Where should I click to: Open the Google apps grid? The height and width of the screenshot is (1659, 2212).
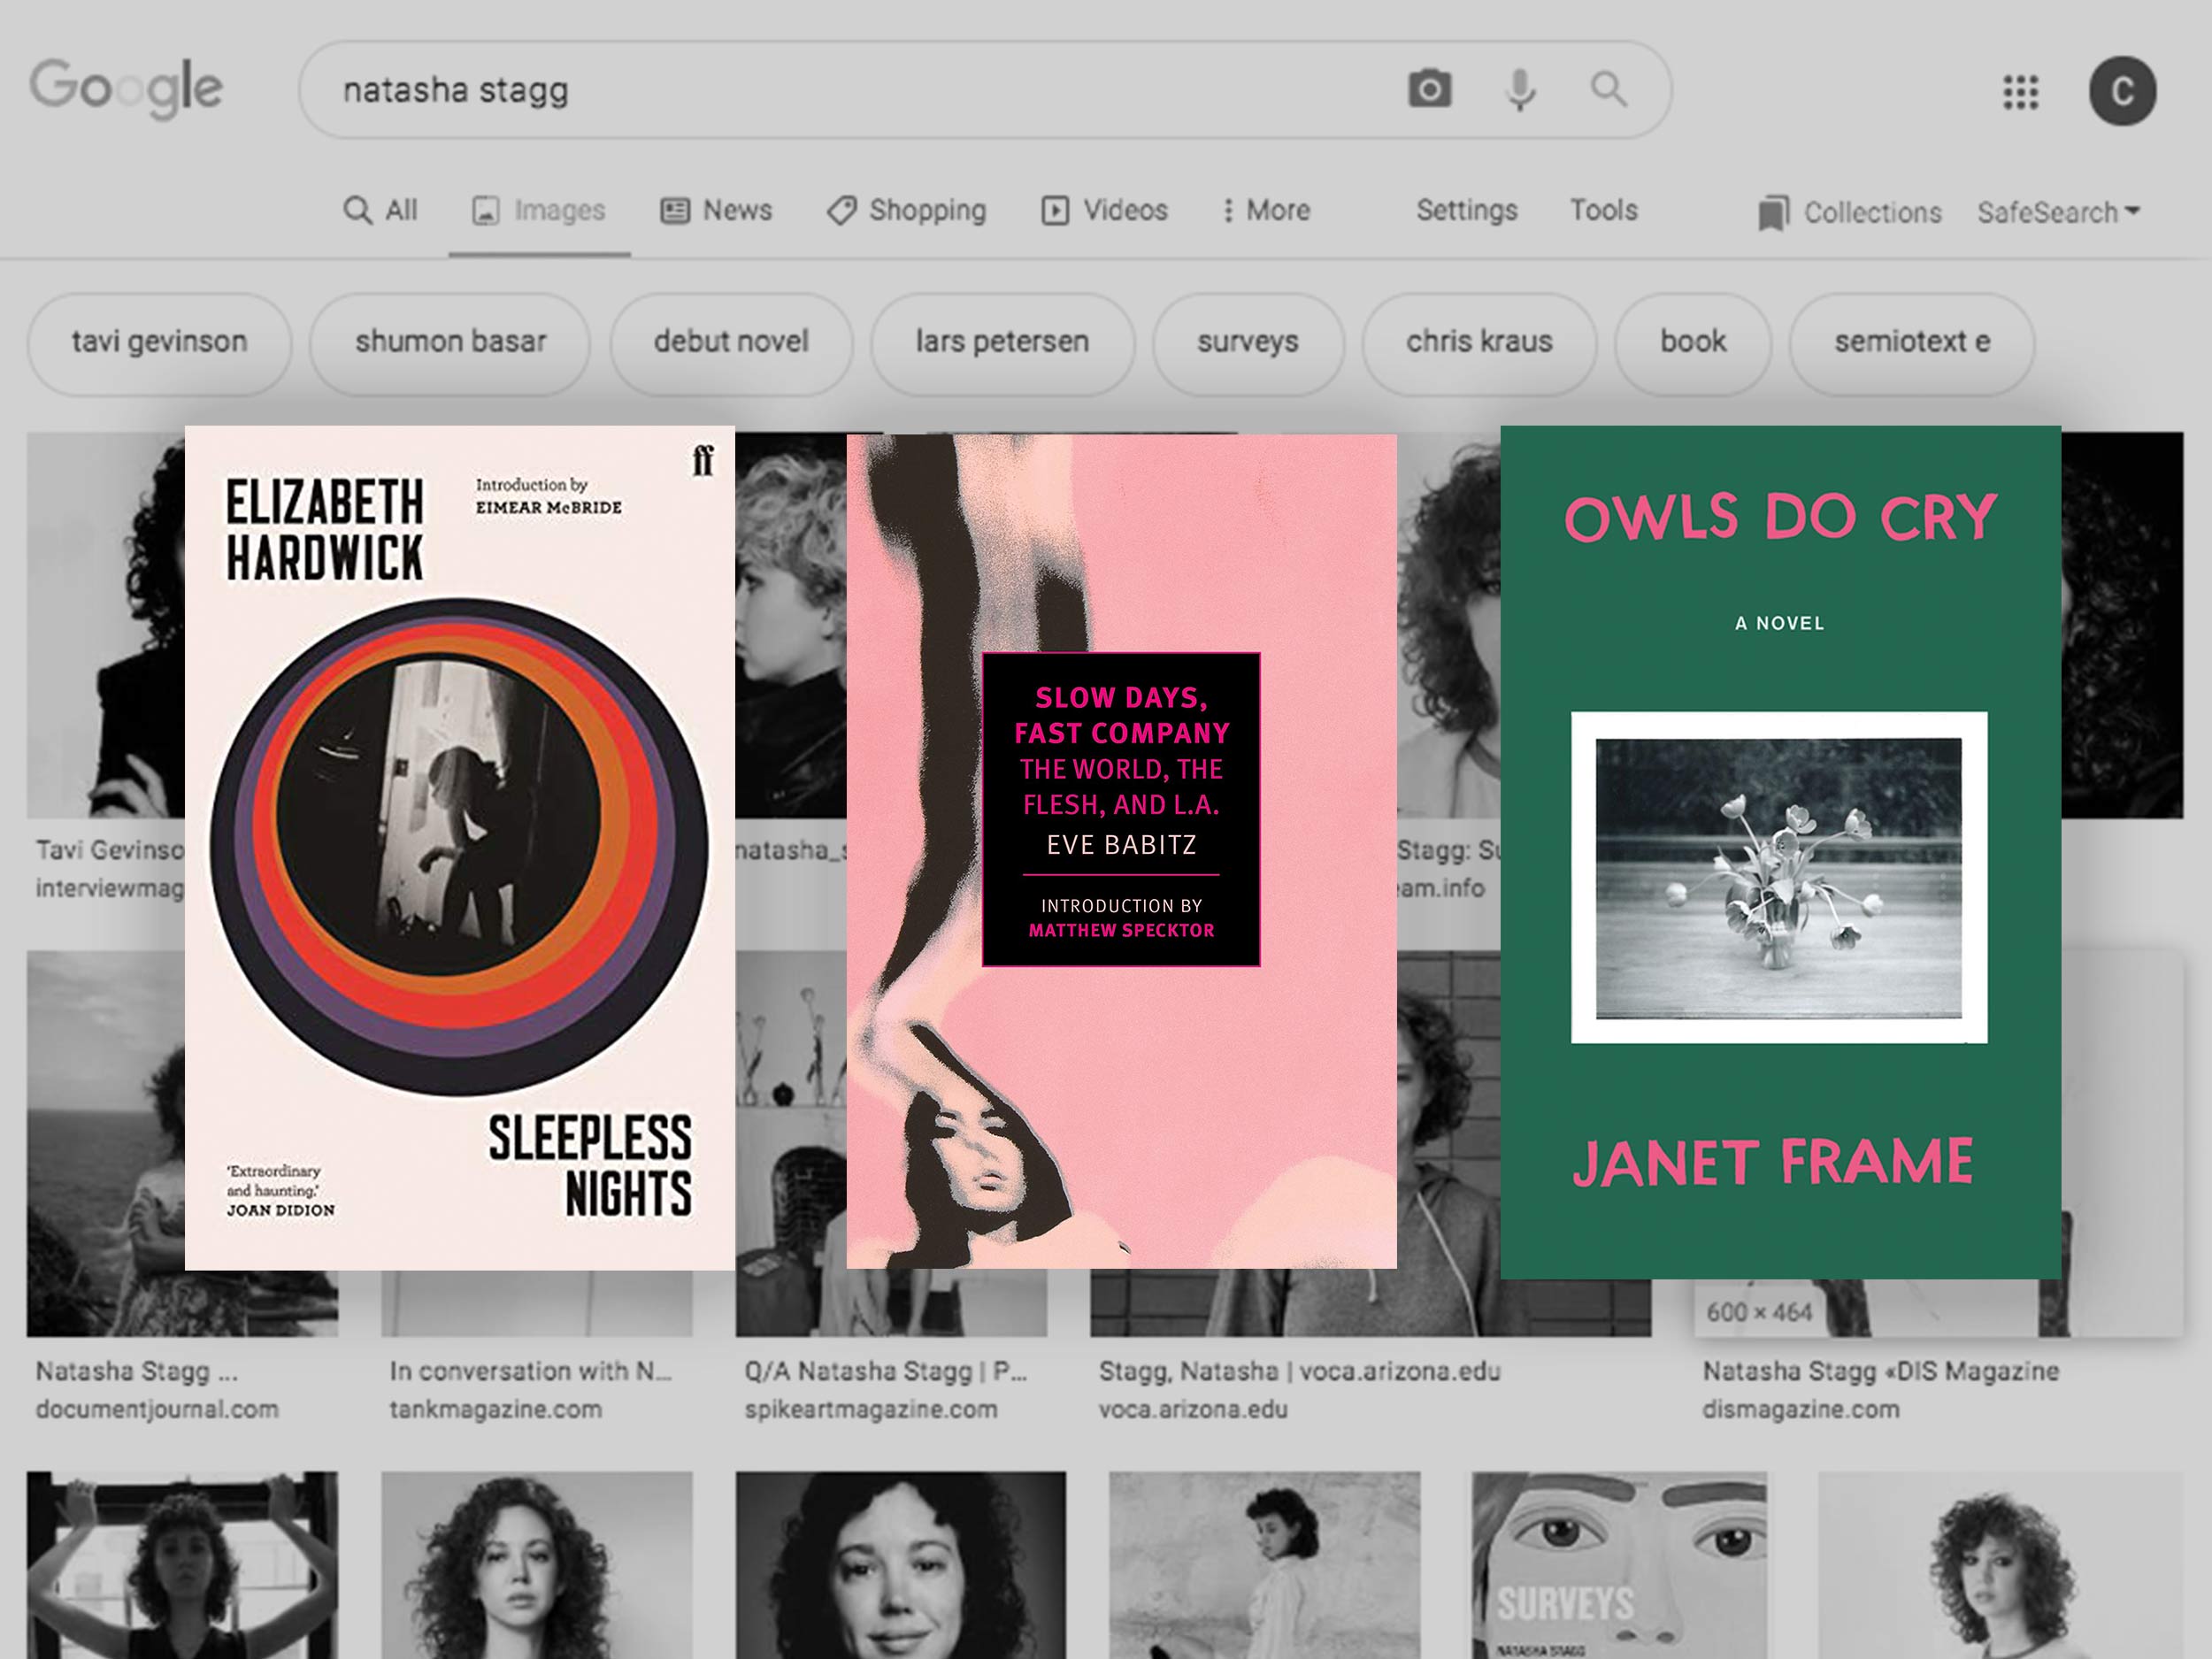tap(2020, 92)
